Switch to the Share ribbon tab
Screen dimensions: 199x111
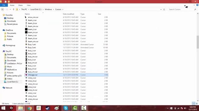click(21, 5)
